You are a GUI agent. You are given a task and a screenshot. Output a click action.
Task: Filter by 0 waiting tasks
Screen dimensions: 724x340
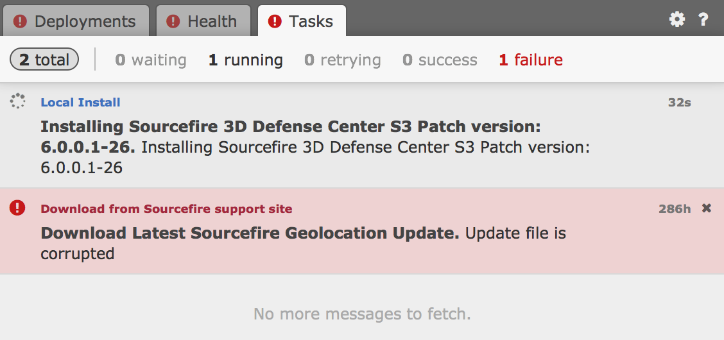[x=151, y=60]
